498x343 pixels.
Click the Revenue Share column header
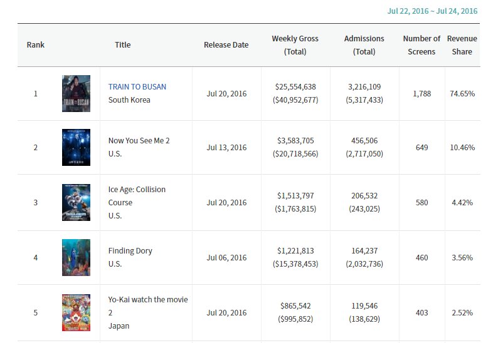462,45
